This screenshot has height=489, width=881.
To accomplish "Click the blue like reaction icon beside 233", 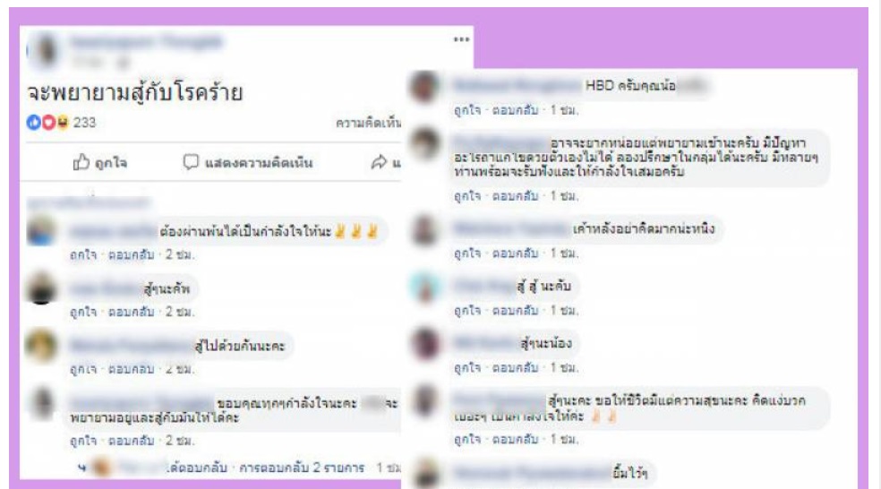I will pos(33,122).
